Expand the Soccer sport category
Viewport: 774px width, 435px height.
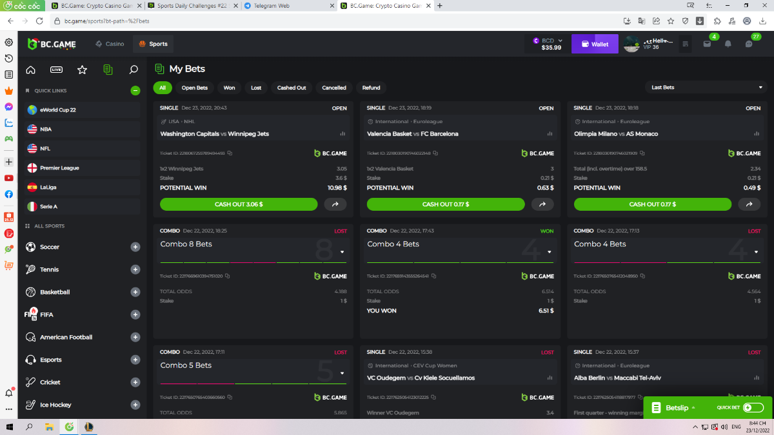135,247
